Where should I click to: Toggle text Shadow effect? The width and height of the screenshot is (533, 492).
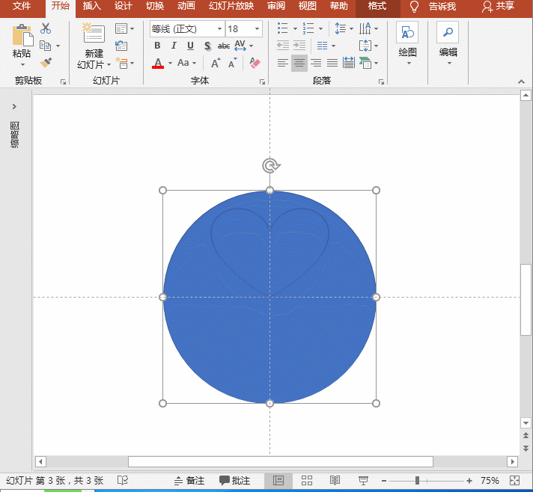207,46
